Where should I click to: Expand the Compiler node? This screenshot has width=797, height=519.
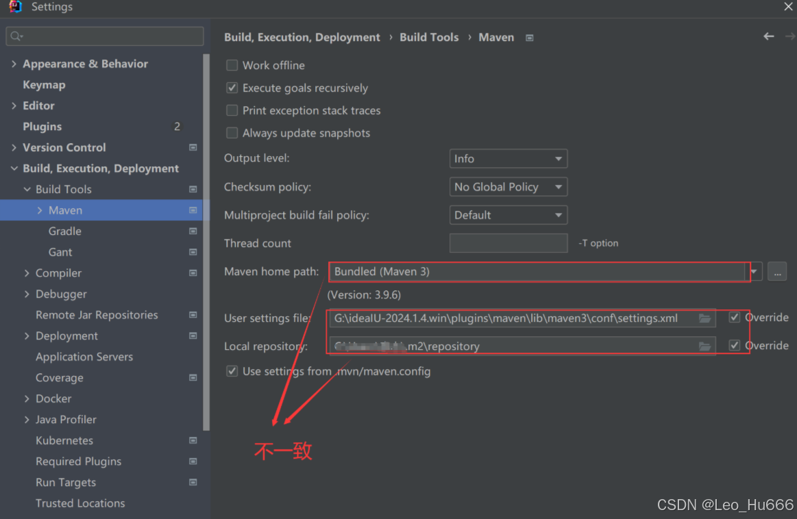click(27, 273)
